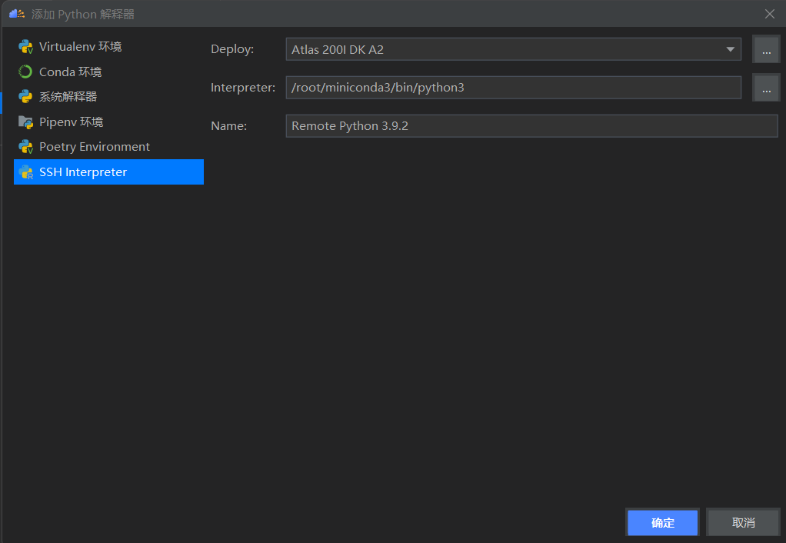This screenshot has height=543, width=786.
Task: Click the app icon in title bar
Action: click(x=17, y=14)
